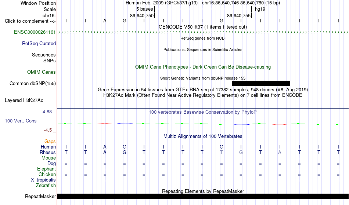Click the green GENCODE transcript arrow line
Image resolution: width=349 pixels, height=205 pixels.
coord(203,32)
